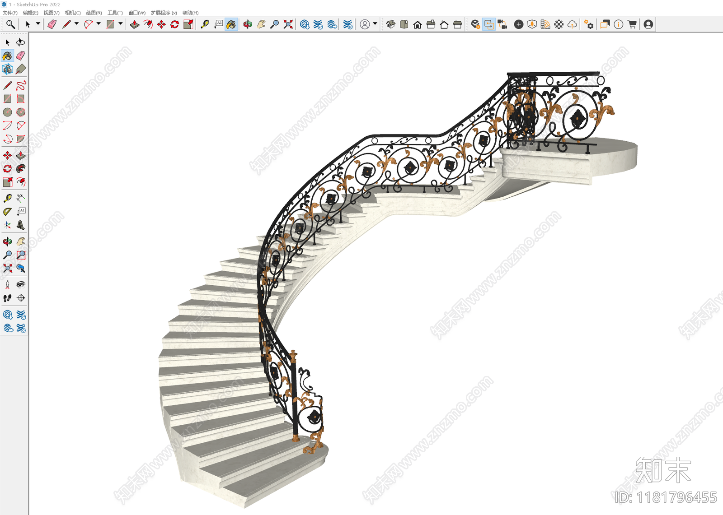
Task: Open the 窗口(W) menu
Action: coord(137,13)
